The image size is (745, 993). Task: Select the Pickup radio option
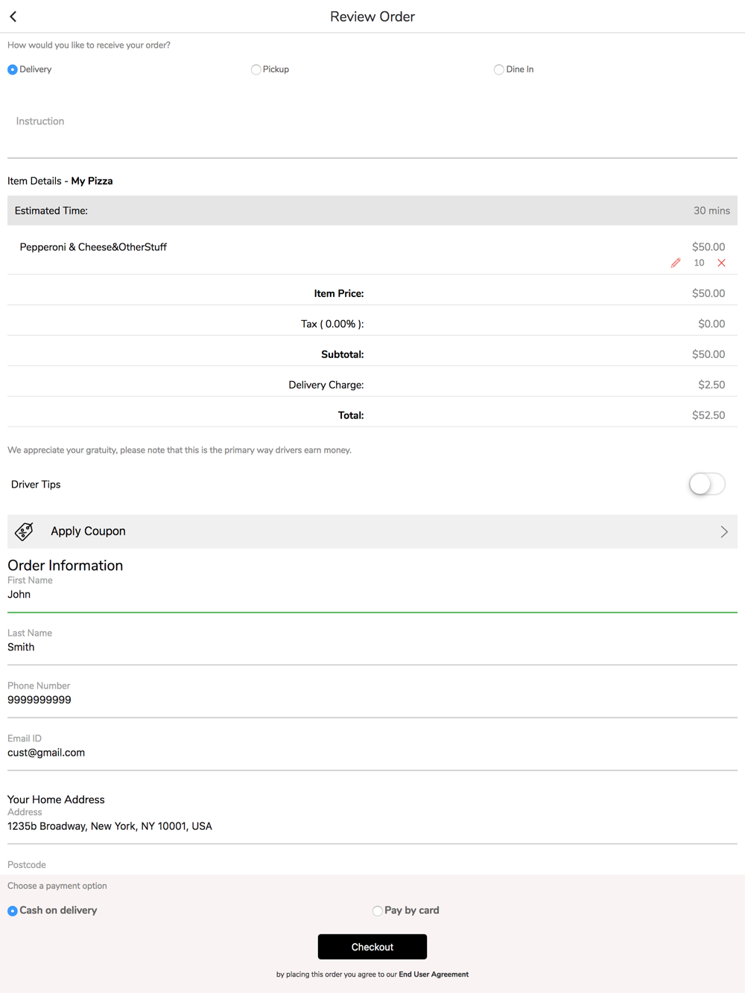pos(256,69)
